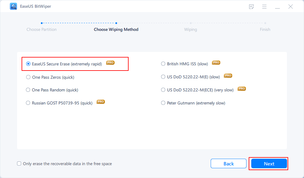Select the One Pass Zeros wiping method
Viewport: 304px width, 178px height.
pos(28,77)
